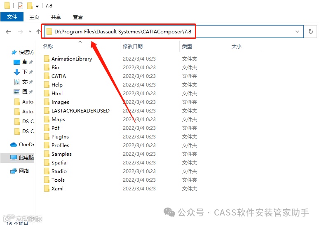The image size is (319, 225).
Task: Click the back navigation arrow
Action: coord(8,32)
